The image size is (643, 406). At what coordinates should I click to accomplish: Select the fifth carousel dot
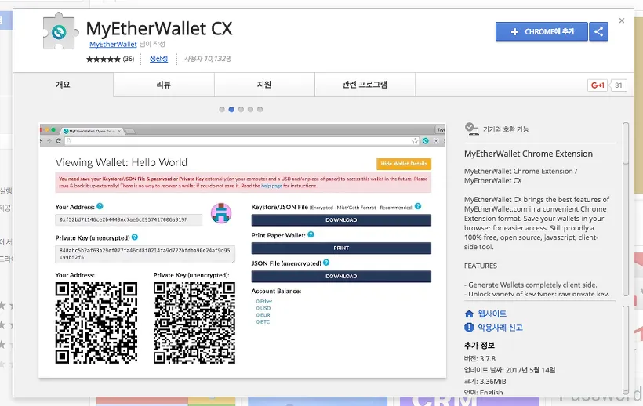(260, 110)
